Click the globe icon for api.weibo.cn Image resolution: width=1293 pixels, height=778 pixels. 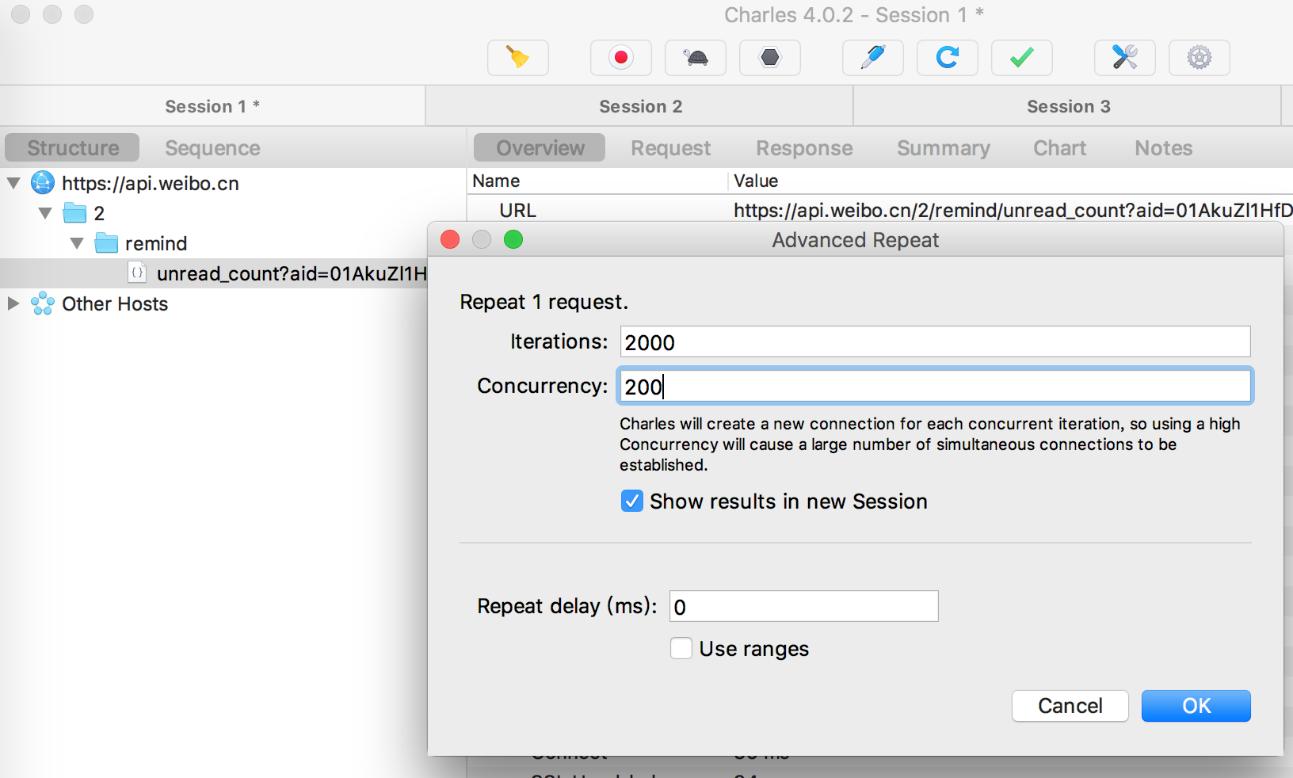pos(43,183)
